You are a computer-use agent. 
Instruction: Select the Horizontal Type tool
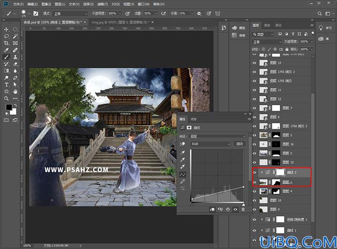coord(6,85)
